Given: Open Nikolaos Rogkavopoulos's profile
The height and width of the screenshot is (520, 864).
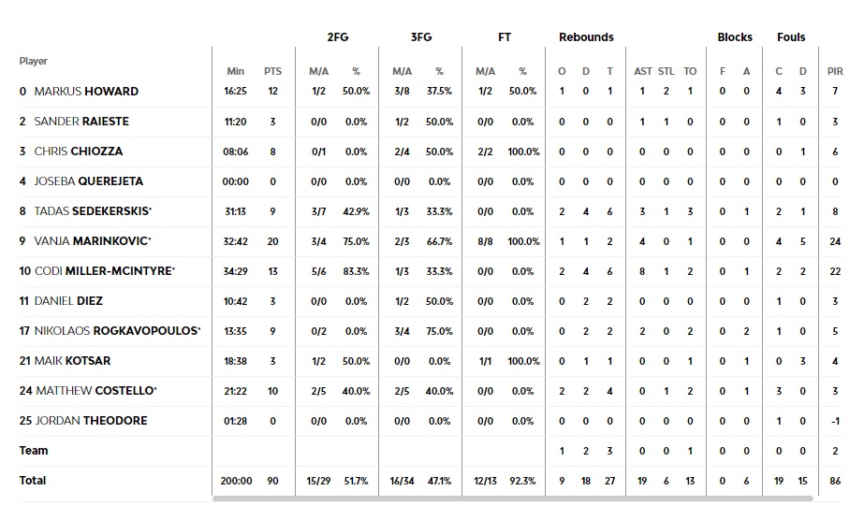Looking at the screenshot, I should [x=115, y=331].
